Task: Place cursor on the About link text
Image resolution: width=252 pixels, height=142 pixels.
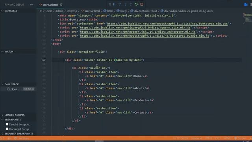Action: (x=138, y=88)
